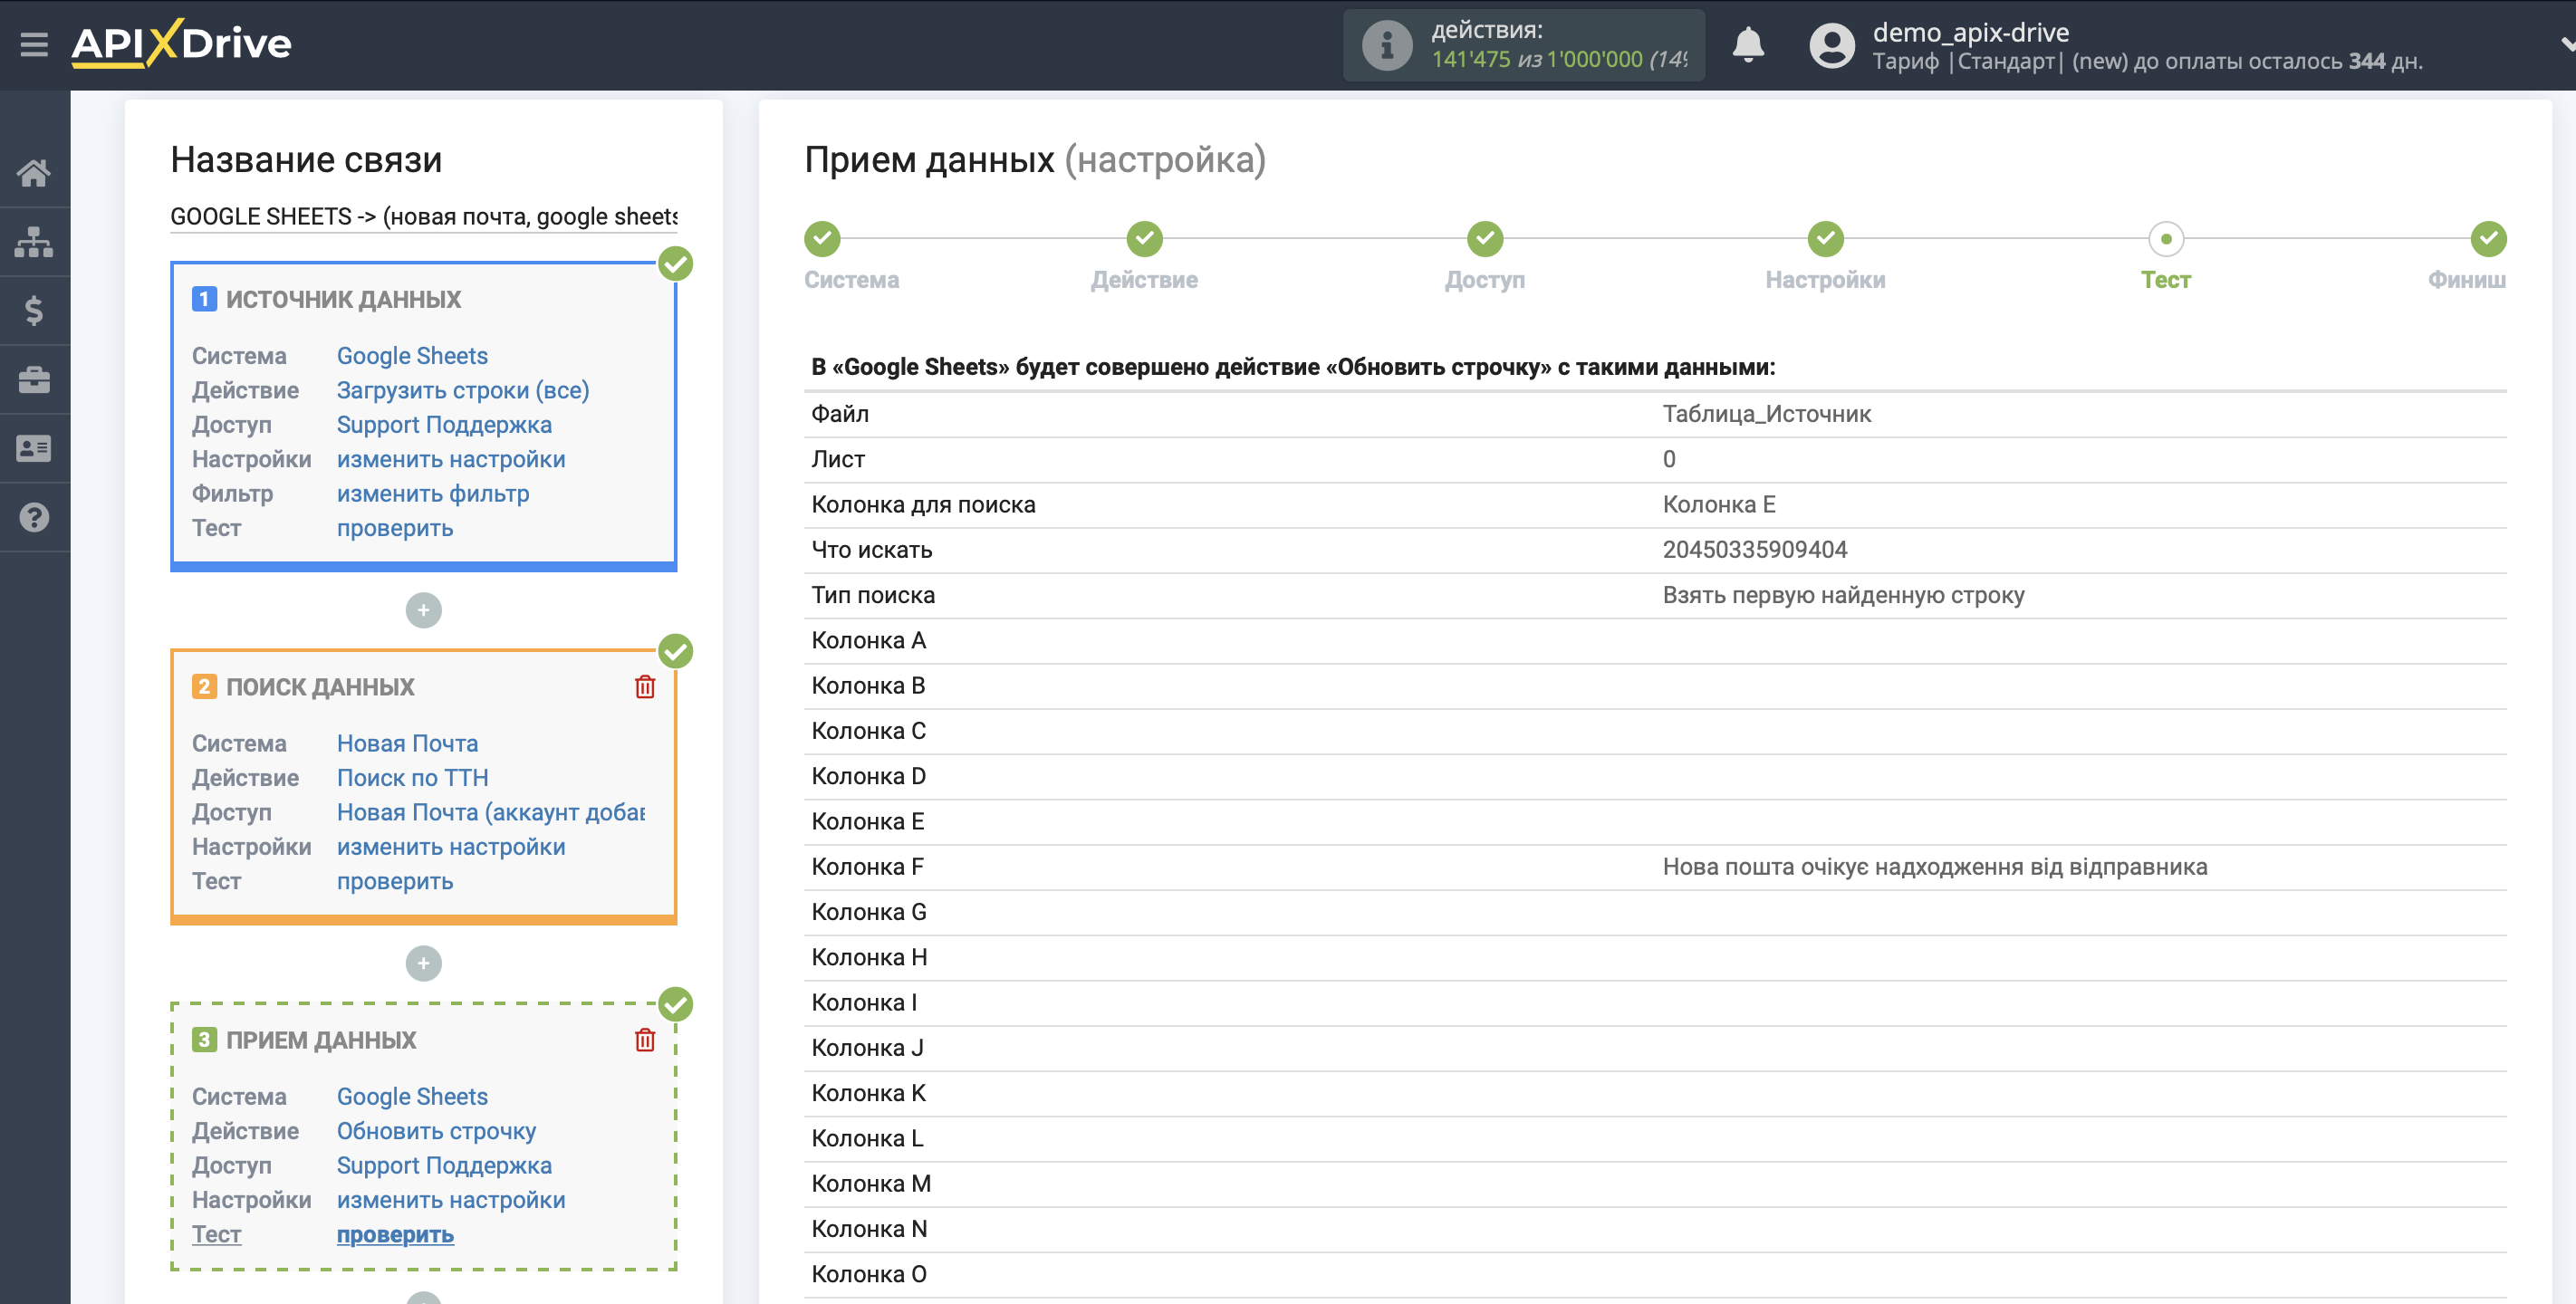
Task: Open the connections sitemap icon in sidebar
Action: pos(34,242)
